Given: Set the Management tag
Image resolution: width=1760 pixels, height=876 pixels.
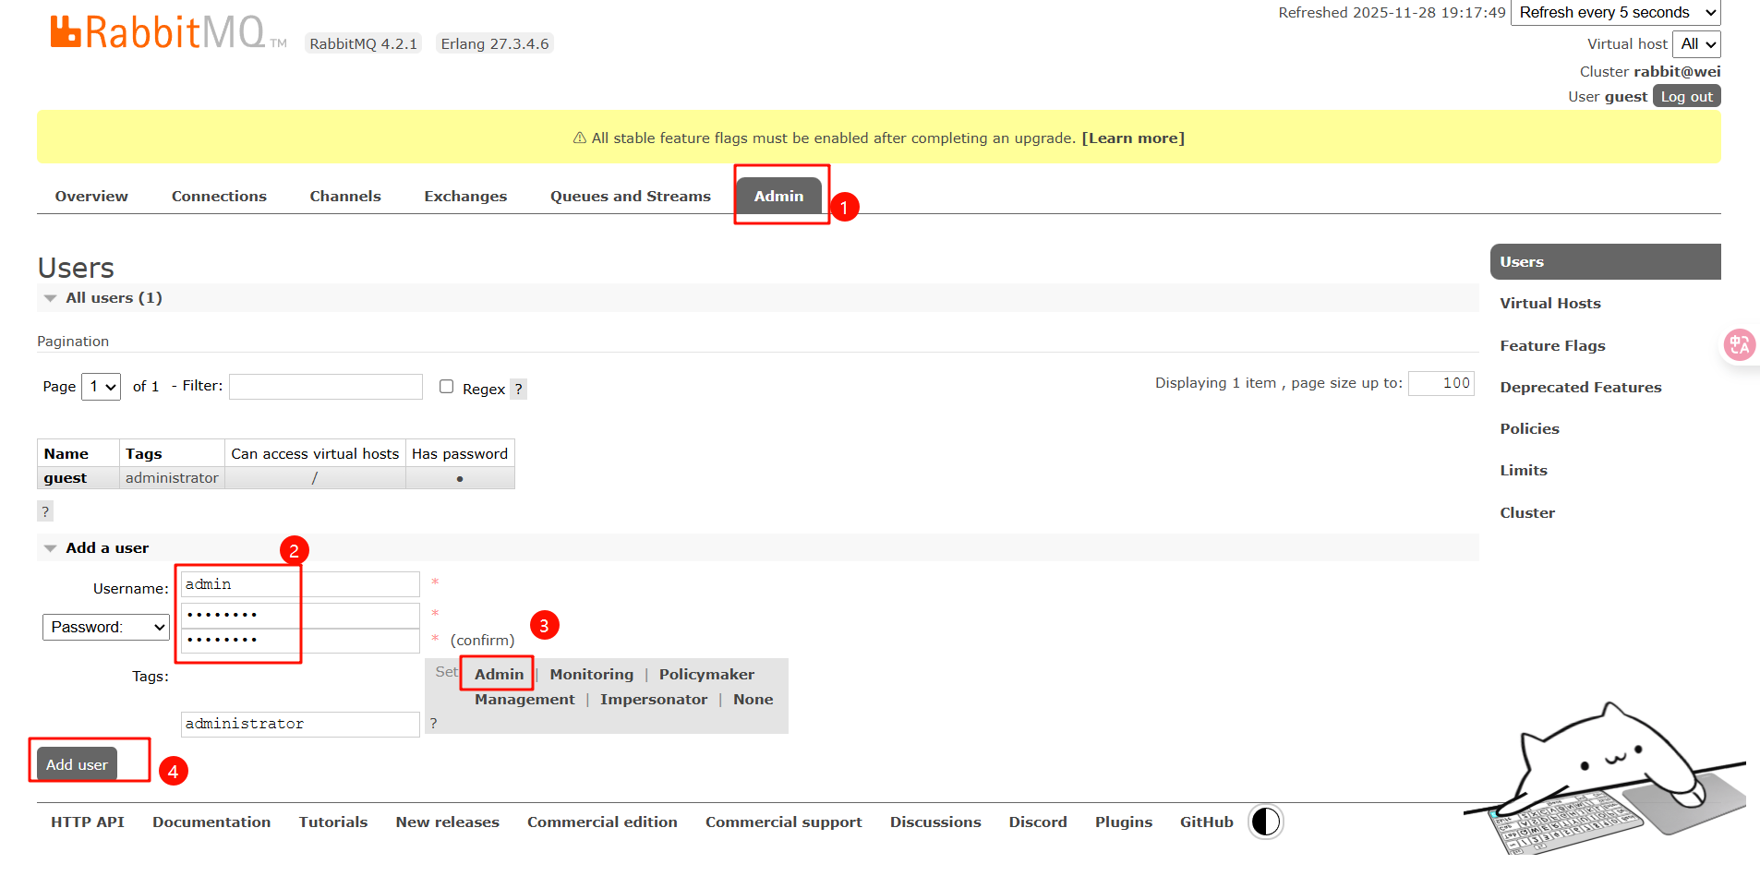Looking at the screenshot, I should [524, 700].
